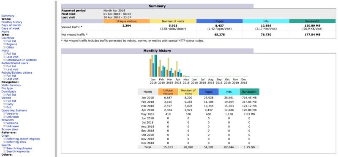
Task: Go to the Viewed pages section
Action: 6,98
